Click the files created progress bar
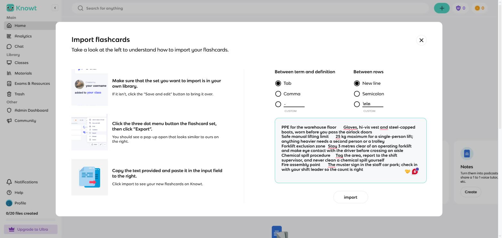The width and height of the screenshot is (502, 238). 31,220
